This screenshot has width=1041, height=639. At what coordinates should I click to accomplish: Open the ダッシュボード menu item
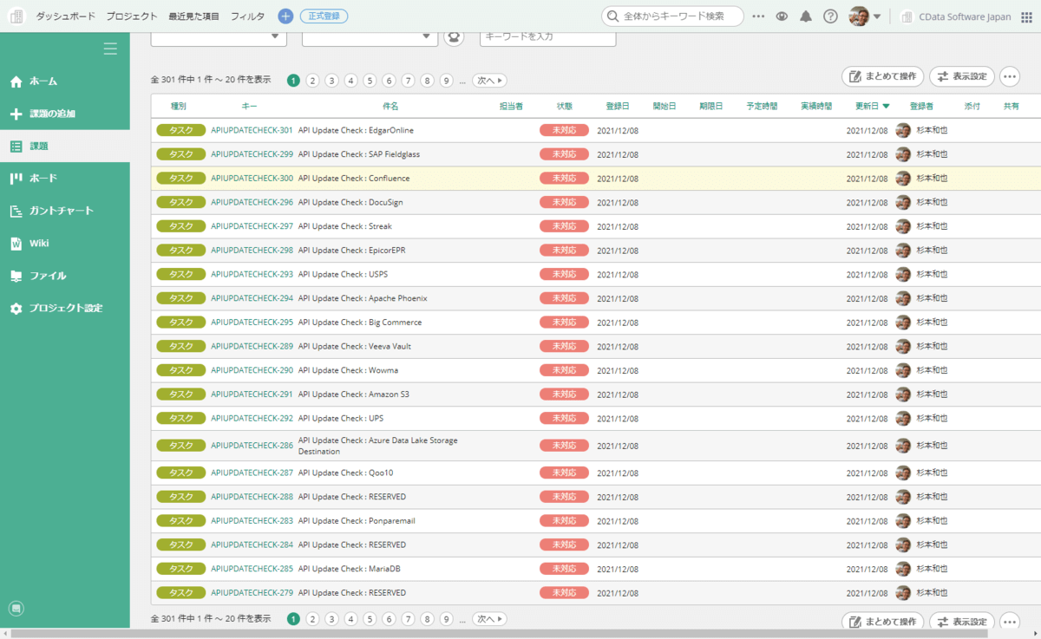pyautogui.click(x=66, y=16)
